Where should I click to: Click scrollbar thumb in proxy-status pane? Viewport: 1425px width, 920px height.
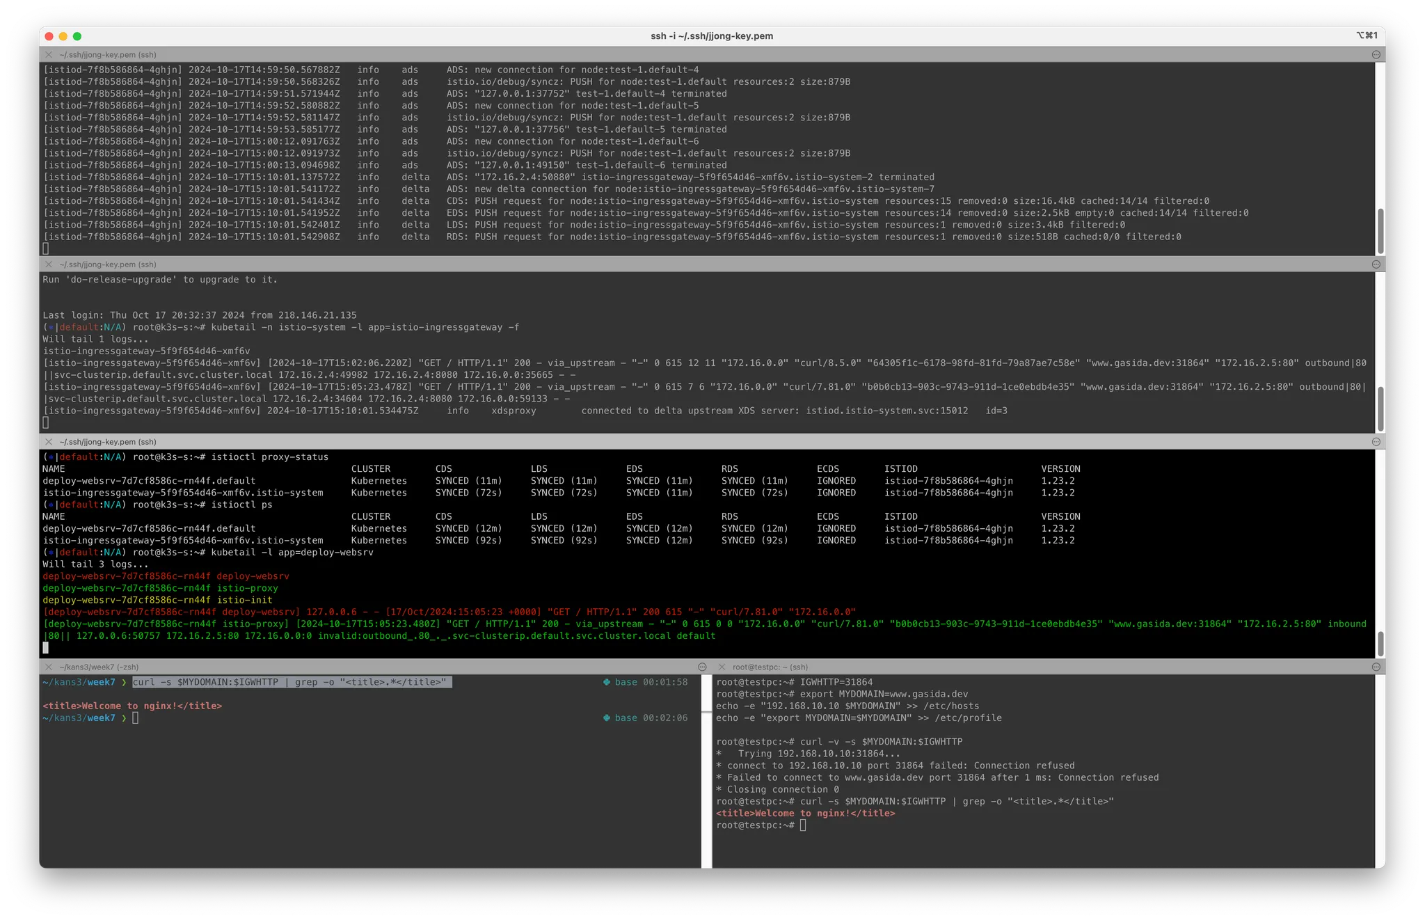pos(1380,643)
